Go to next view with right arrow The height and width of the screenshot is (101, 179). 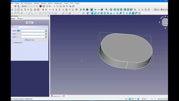coord(98,10)
